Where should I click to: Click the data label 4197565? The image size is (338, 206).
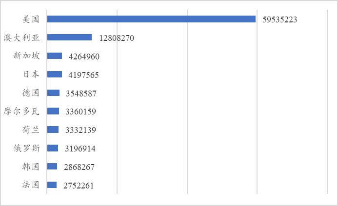83,75
